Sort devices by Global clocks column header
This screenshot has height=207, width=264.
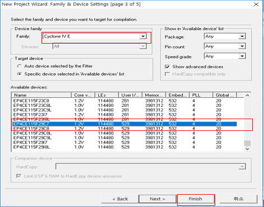tap(225, 95)
